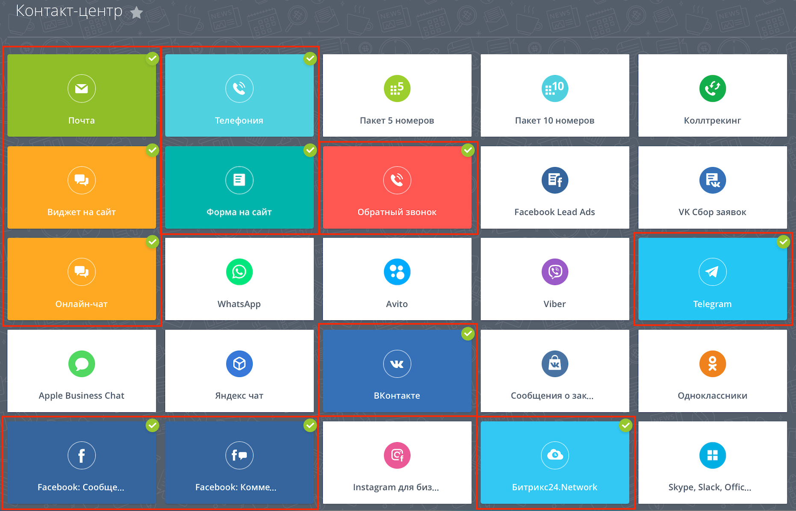Click the checkmark on Виджет на сайт tile
The image size is (796, 511).
(x=152, y=150)
